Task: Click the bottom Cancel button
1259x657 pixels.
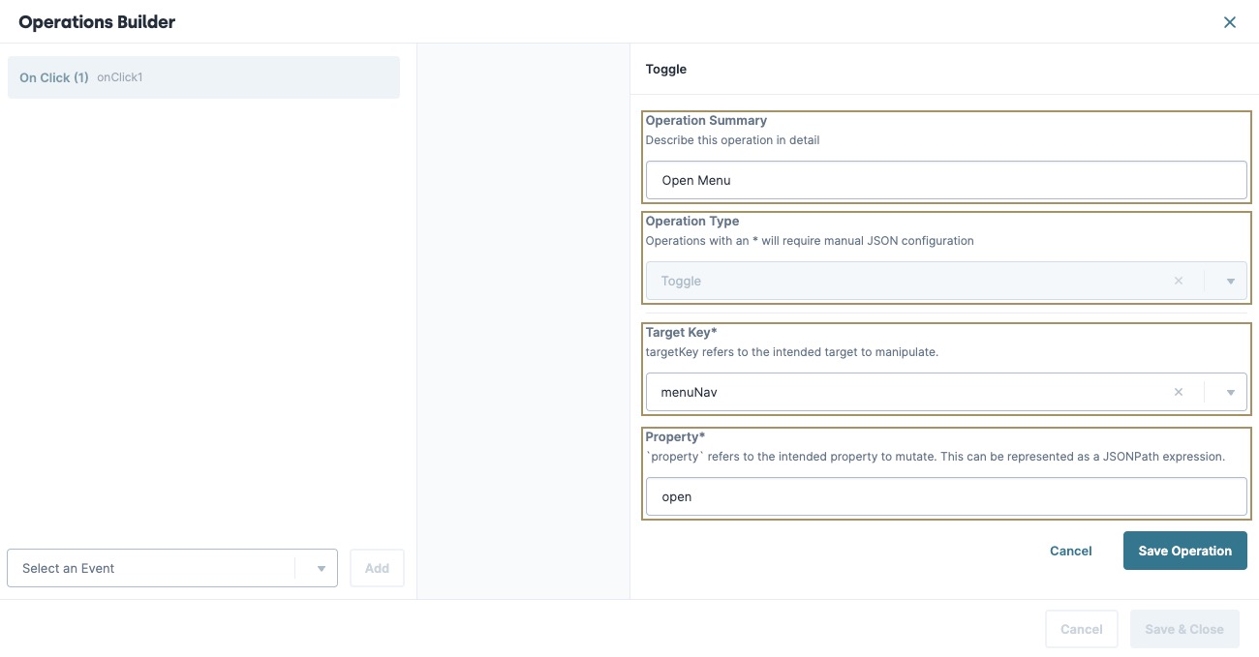Action: pos(1082,629)
